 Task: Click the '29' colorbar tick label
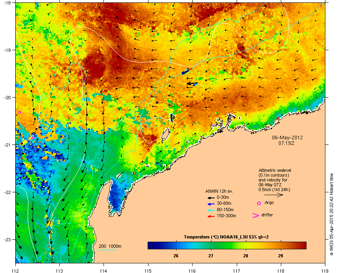[x=280, y=256]
